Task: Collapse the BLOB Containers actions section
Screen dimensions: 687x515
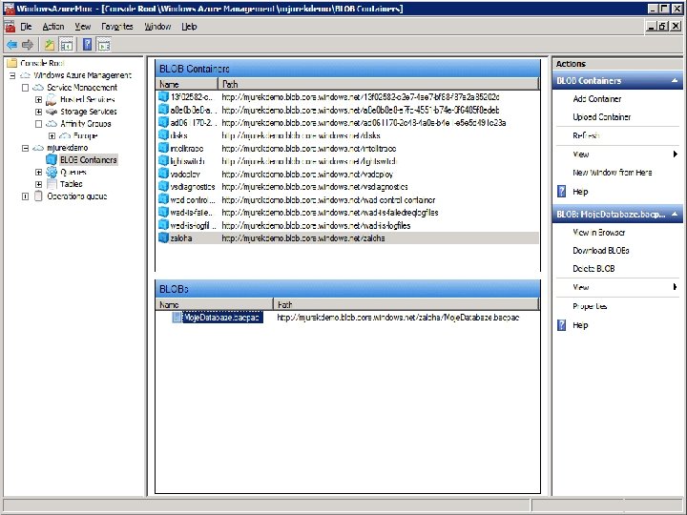Action: click(675, 80)
